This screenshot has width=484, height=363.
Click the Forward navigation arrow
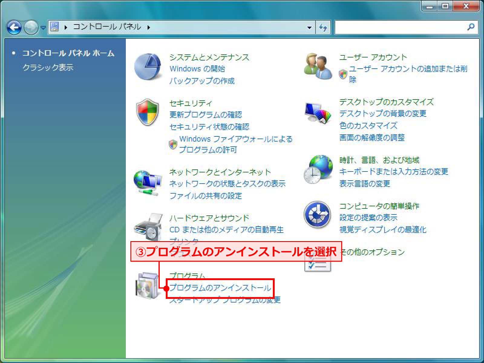coord(31,28)
